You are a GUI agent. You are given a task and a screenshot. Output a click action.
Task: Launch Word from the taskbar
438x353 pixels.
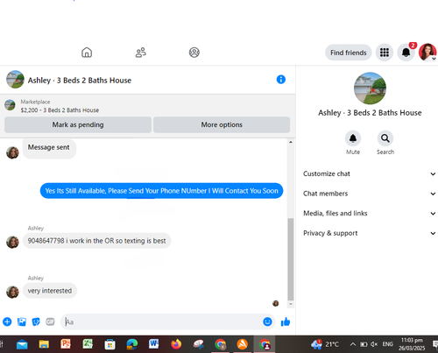[x=153, y=344]
